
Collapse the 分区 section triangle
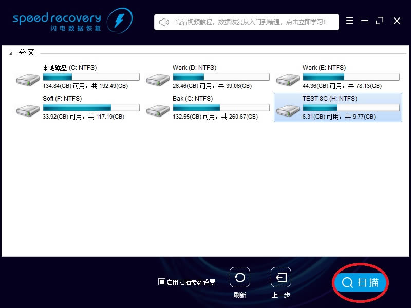pyautogui.click(x=11, y=53)
